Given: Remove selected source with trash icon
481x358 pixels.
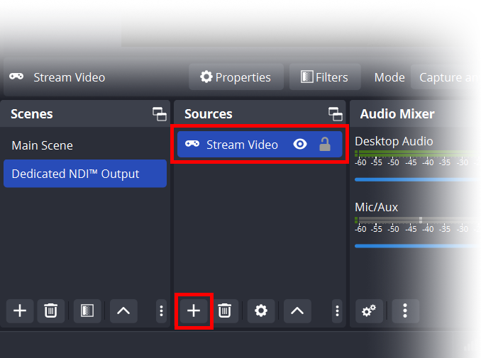Looking at the screenshot, I should [224, 311].
